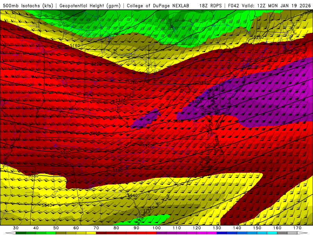Image resolution: width=313 pixels, height=235 pixels.
Task: Click the 'College of DuPage NEXLAB' text
Action: [x=158, y=5]
